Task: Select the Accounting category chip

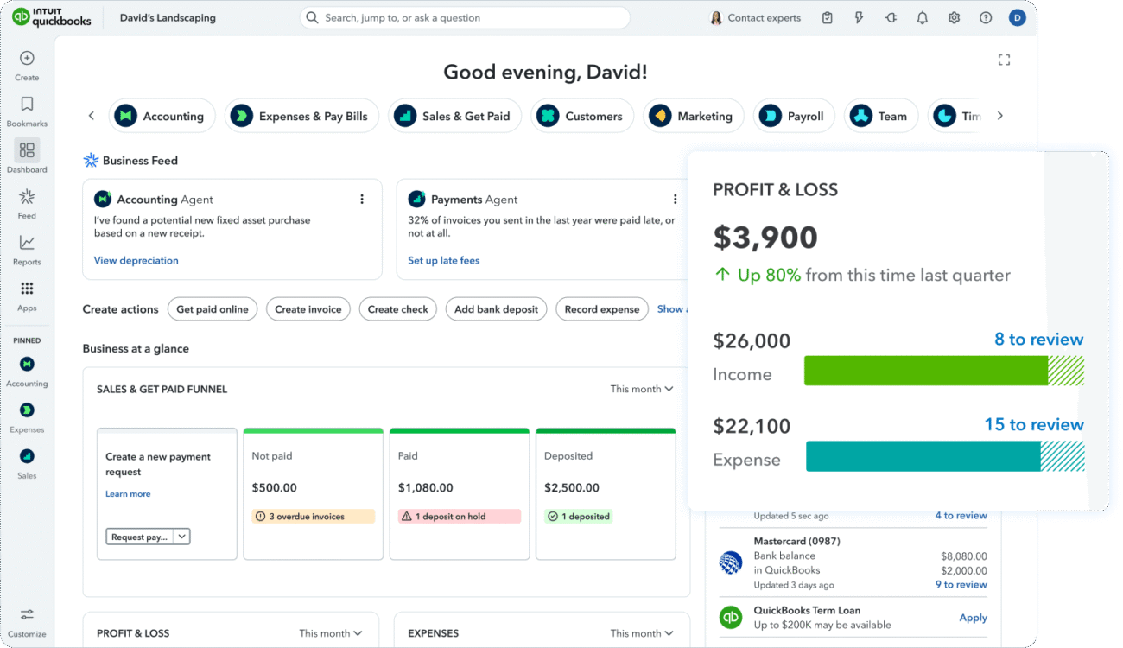Action: tap(162, 116)
